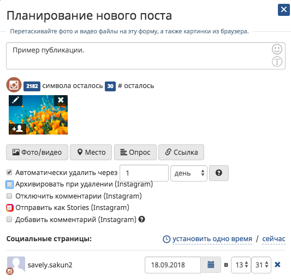Remove the attached flower photo
This screenshot has height=280, width=291.
coord(61,101)
